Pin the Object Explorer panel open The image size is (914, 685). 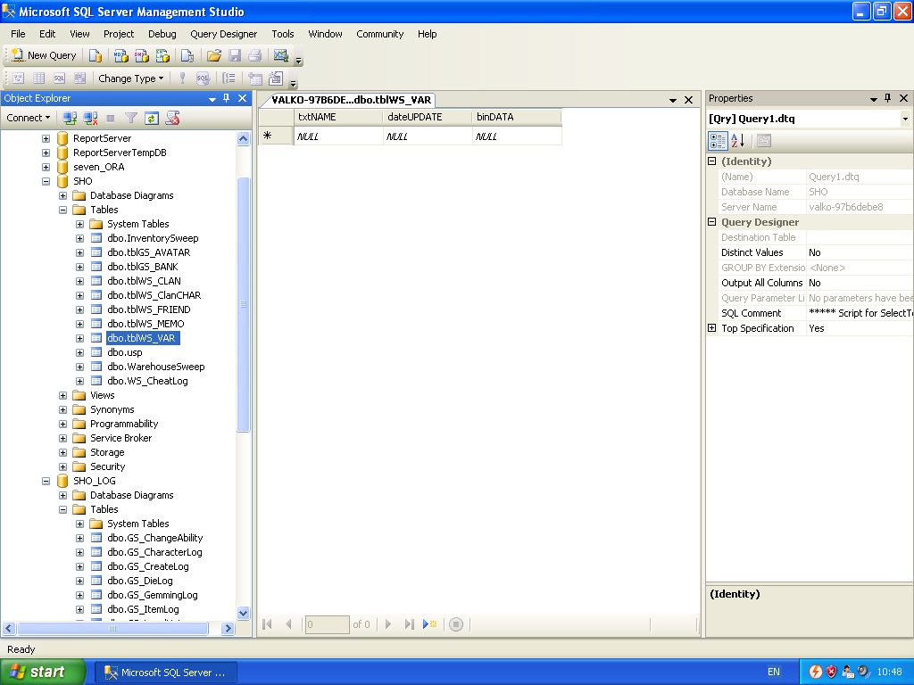(225, 98)
